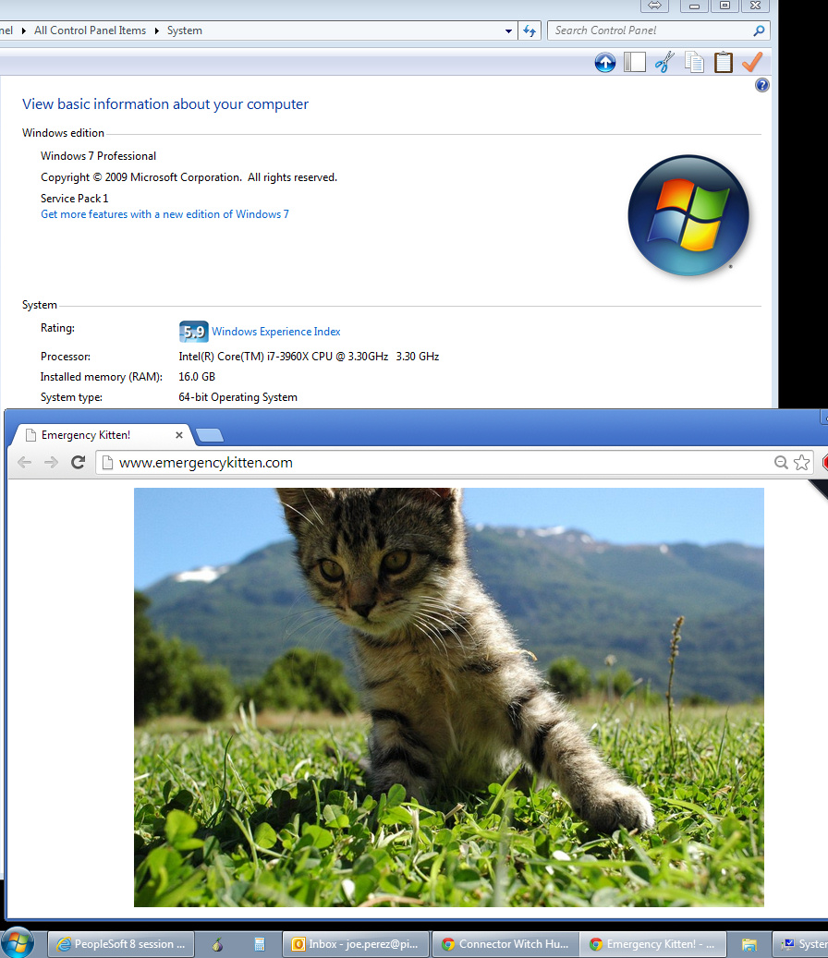Reload the Emergency Kitten page
Screen dimensions: 828x958
(x=78, y=463)
